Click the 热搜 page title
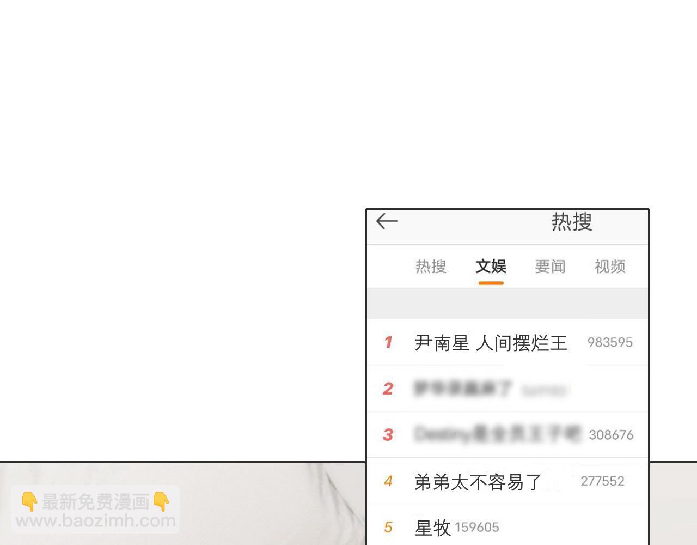This screenshot has height=545, width=697. coord(572,222)
